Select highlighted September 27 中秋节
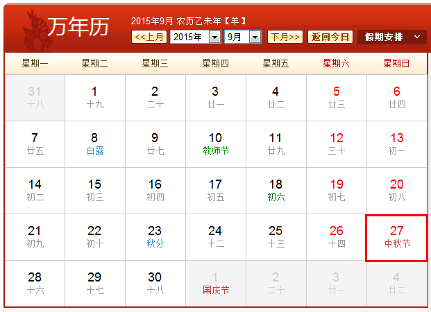Image resolution: width=431 pixels, height=312 pixels. point(396,238)
